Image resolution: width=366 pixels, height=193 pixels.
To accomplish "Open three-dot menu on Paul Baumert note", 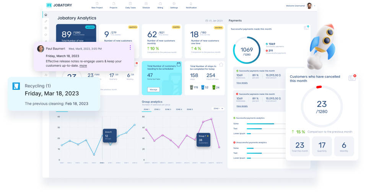I will (x=130, y=48).
